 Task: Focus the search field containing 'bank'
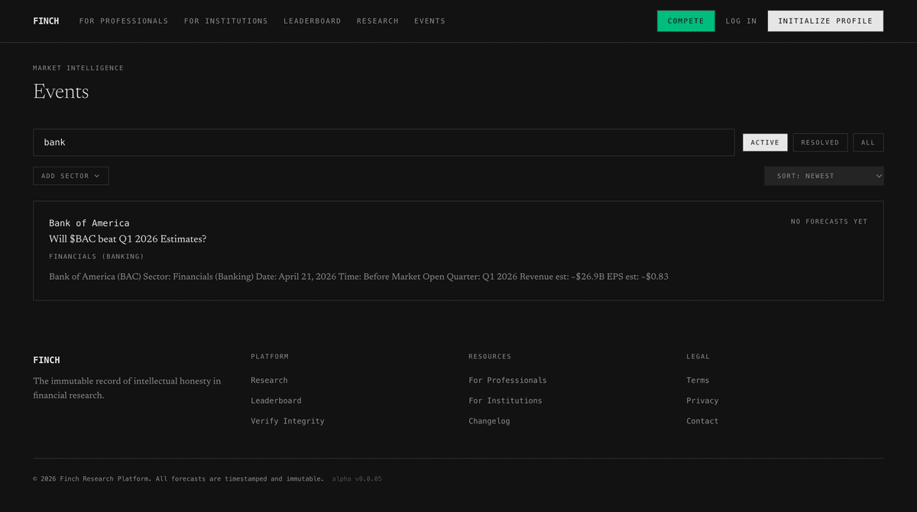point(383,142)
